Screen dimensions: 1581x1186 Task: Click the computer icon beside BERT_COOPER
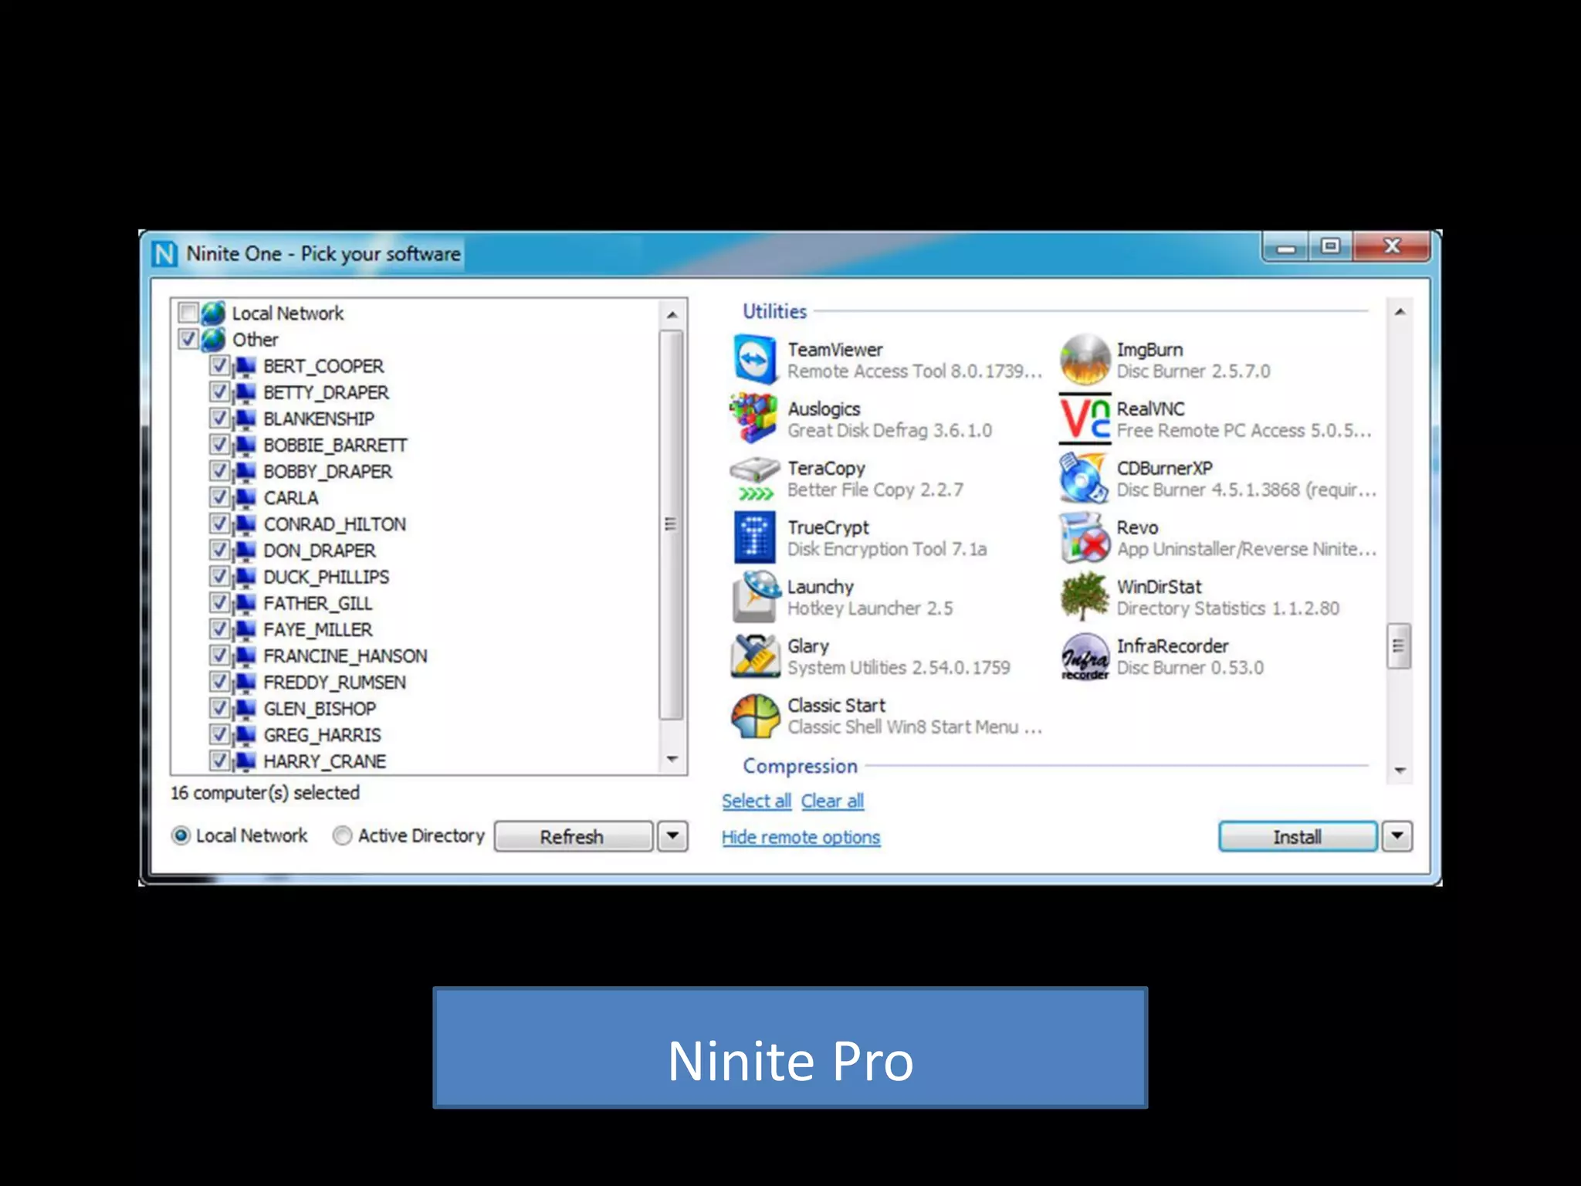coord(245,365)
